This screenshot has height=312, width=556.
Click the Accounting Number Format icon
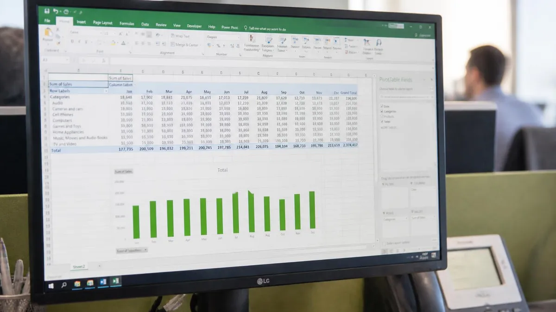click(209, 45)
